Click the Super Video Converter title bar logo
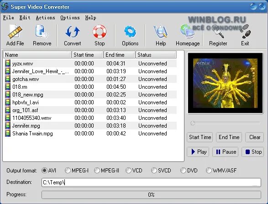 (x=5, y=6)
